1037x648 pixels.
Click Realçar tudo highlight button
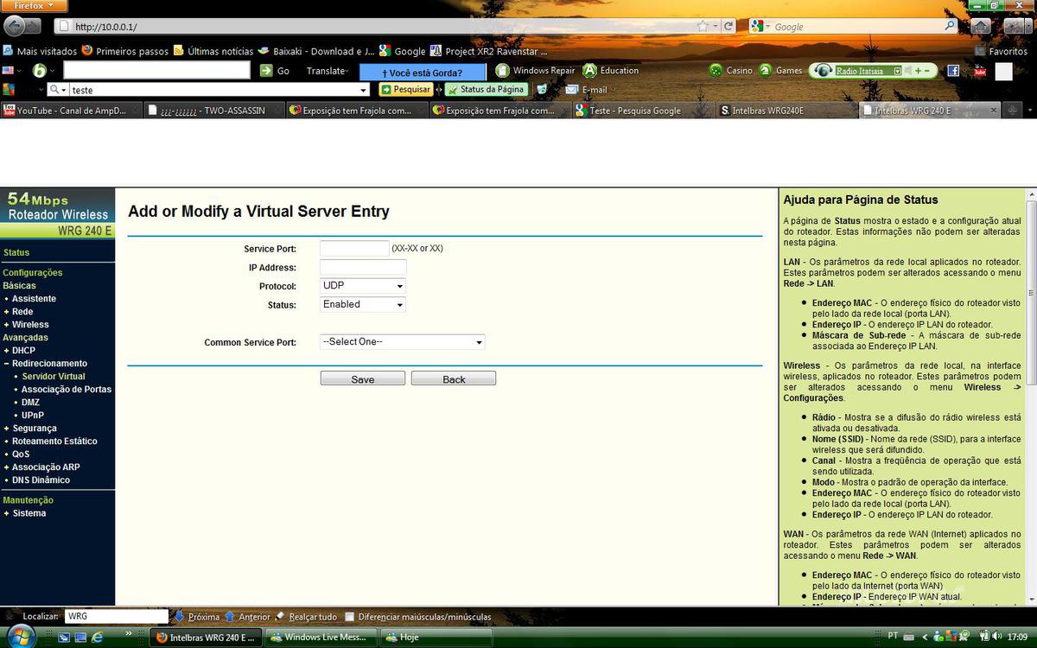point(306,617)
